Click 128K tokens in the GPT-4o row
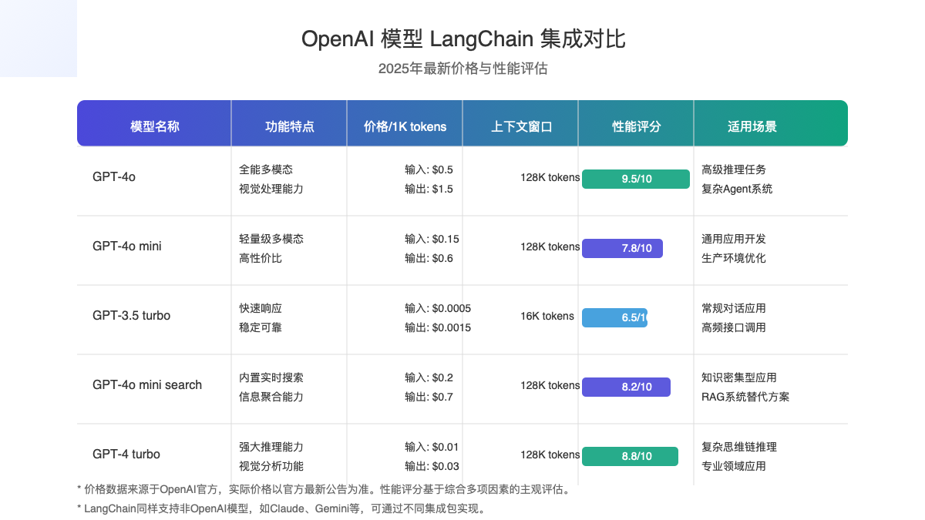The width and height of the screenshot is (925, 520). click(x=550, y=177)
